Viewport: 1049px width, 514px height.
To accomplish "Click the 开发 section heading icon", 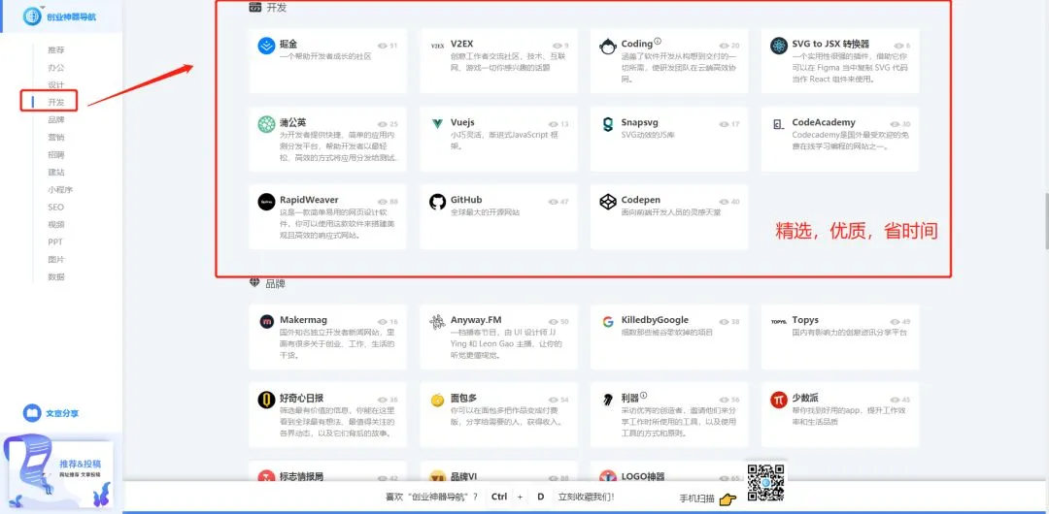I will [x=254, y=8].
